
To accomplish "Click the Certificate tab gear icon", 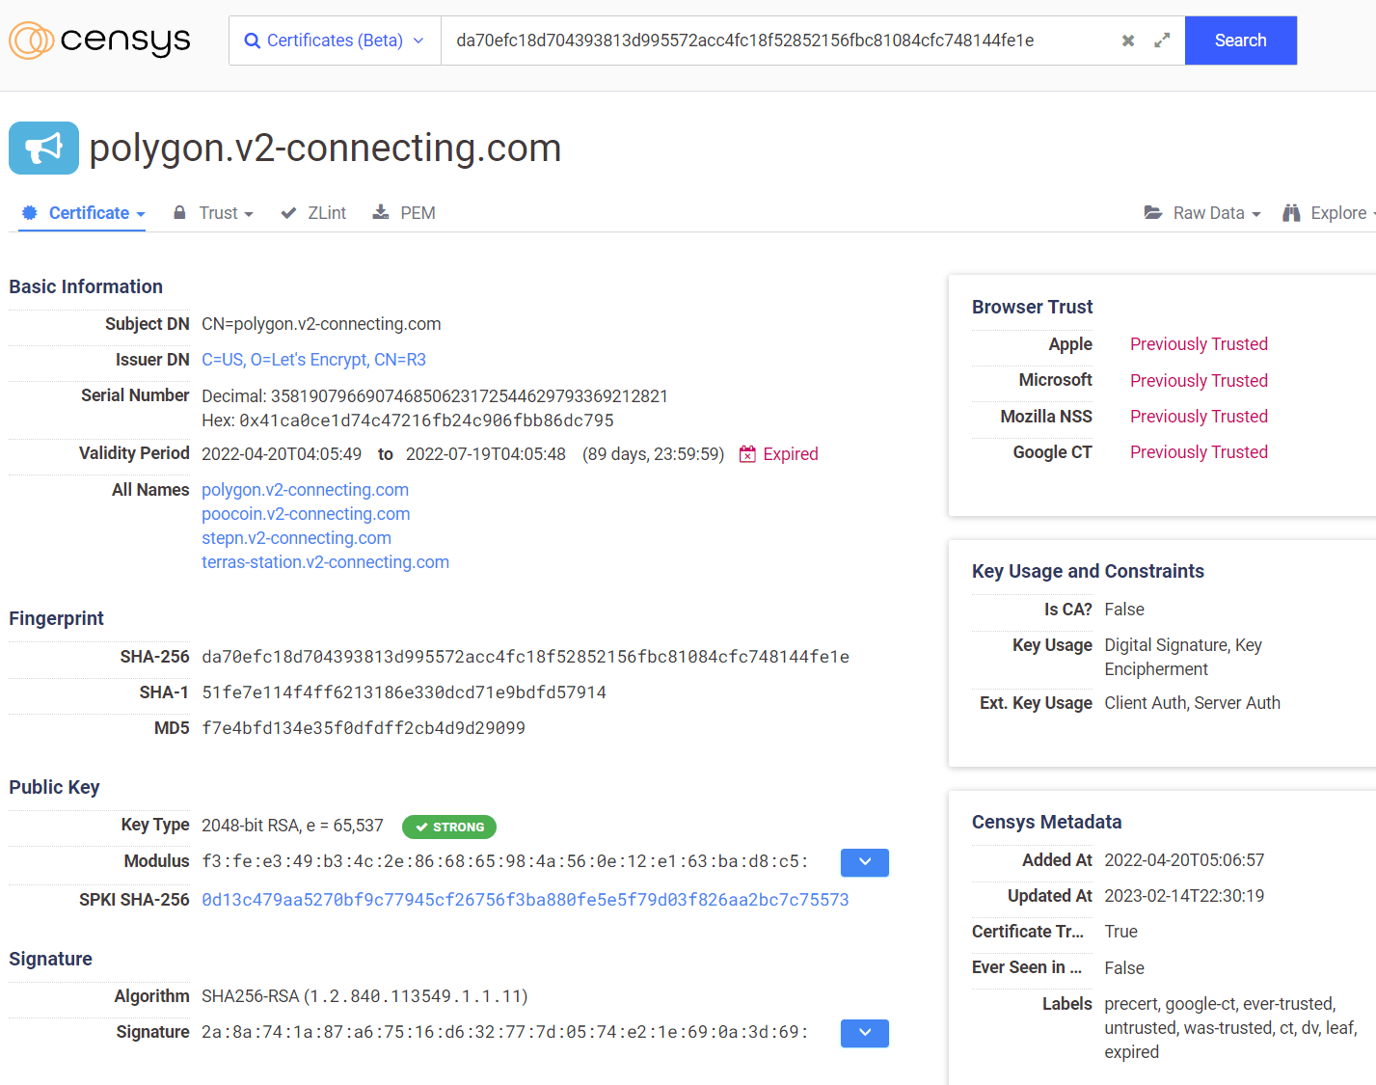I will pyautogui.click(x=30, y=212).
